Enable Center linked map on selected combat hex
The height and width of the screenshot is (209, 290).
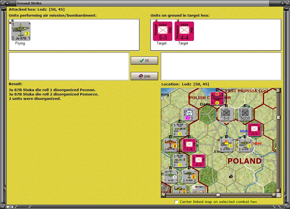point(176,202)
